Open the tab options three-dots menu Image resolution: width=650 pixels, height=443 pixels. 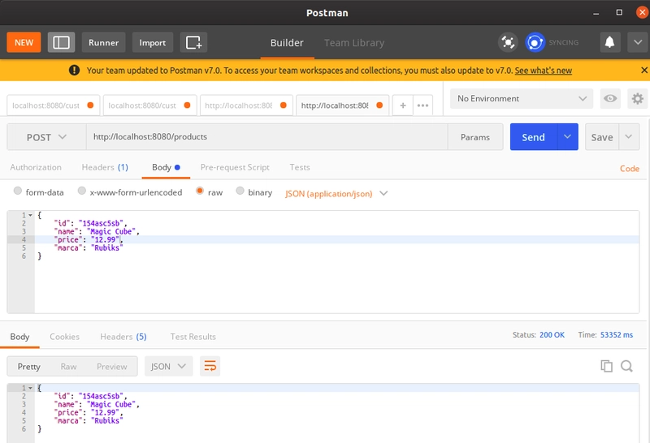click(x=422, y=105)
